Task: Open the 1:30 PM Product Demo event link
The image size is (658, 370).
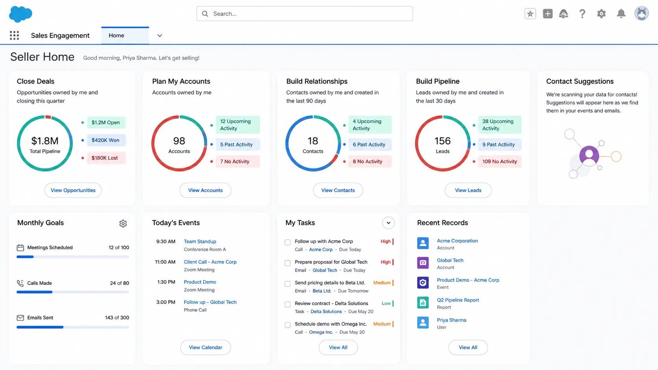Action: pos(200,282)
